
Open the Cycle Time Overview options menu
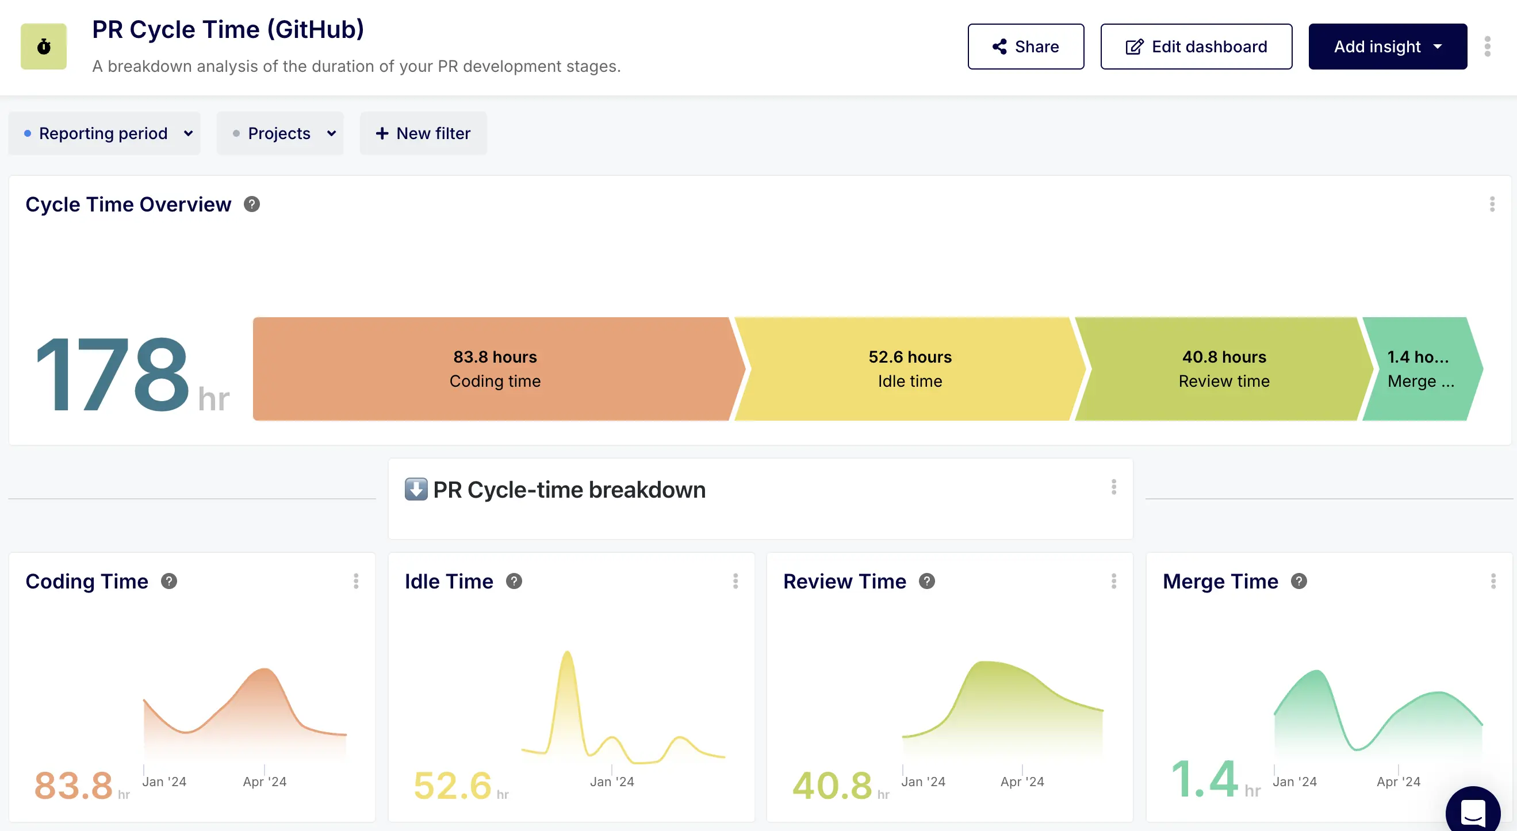pos(1493,204)
